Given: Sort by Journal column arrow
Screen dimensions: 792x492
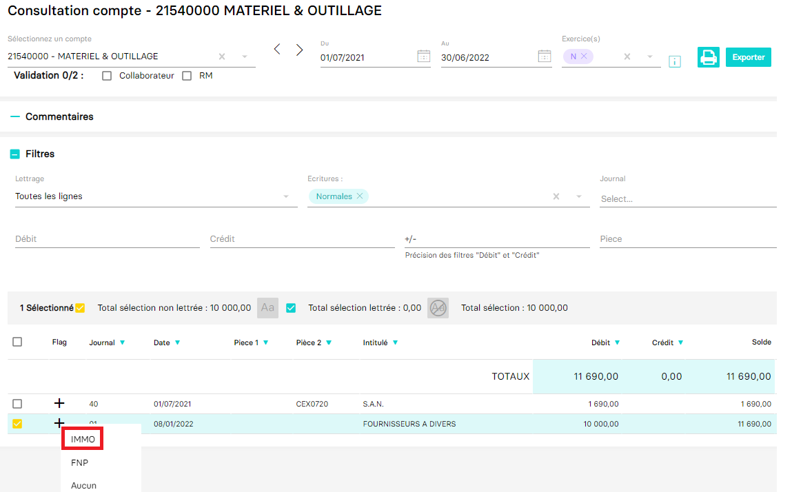Looking at the screenshot, I should pyautogui.click(x=122, y=342).
